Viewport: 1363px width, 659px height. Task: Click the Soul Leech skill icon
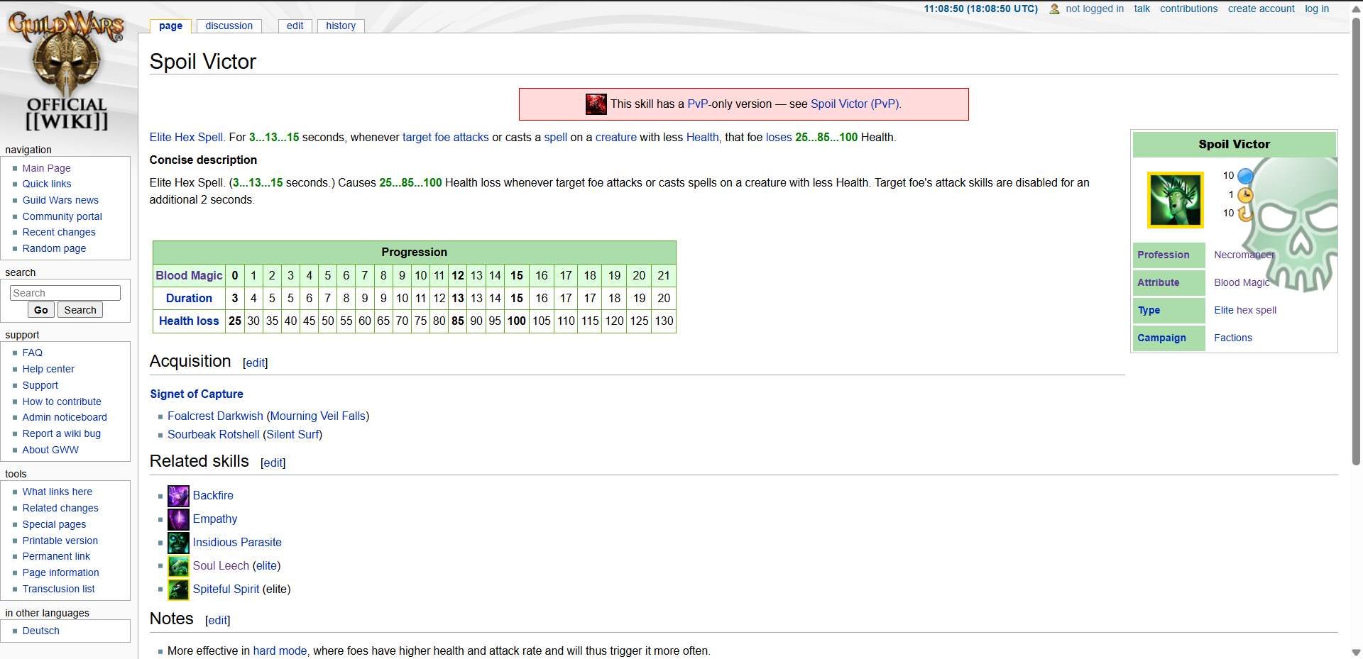click(x=178, y=566)
